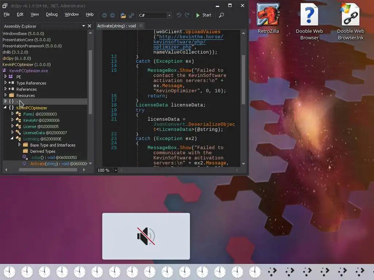
Task: Open the Dooble Web Browser desktop icon
Action: point(309,22)
